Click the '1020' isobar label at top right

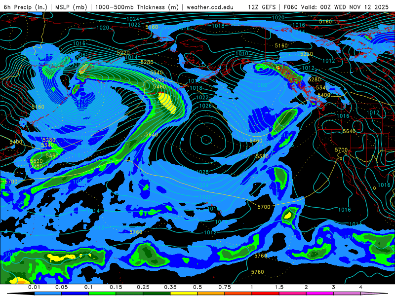(x=278, y=18)
